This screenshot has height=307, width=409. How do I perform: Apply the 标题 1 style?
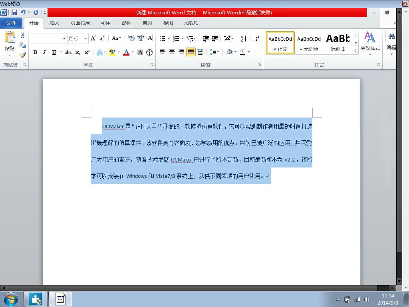338,43
